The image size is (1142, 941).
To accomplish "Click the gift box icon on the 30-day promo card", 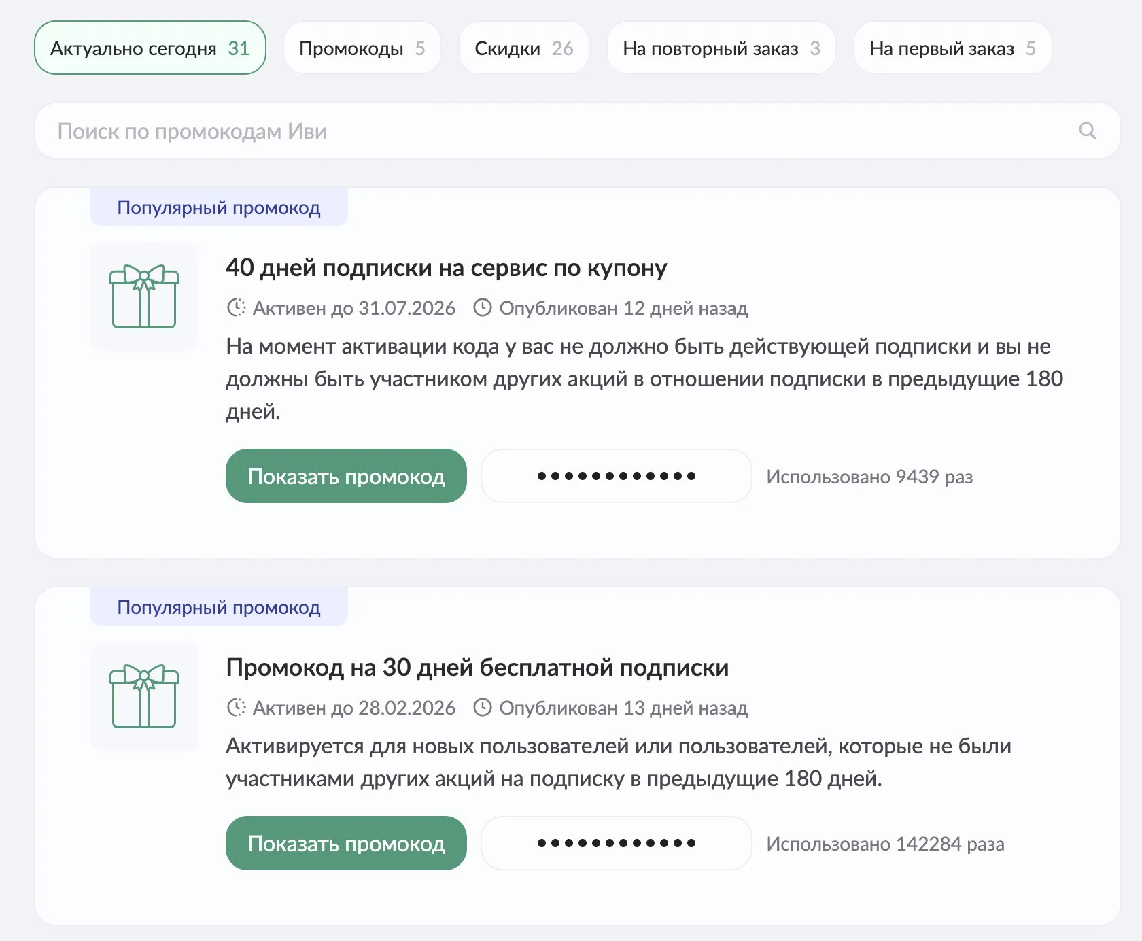I will click(x=143, y=696).
